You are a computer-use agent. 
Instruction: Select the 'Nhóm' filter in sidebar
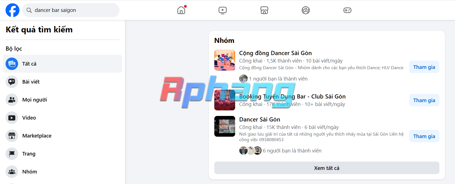pyautogui.click(x=63, y=172)
